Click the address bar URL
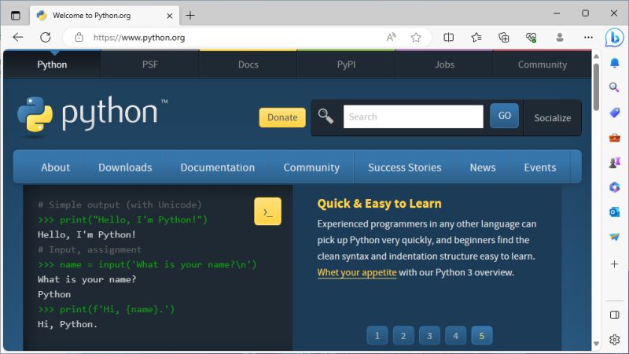 tap(139, 38)
